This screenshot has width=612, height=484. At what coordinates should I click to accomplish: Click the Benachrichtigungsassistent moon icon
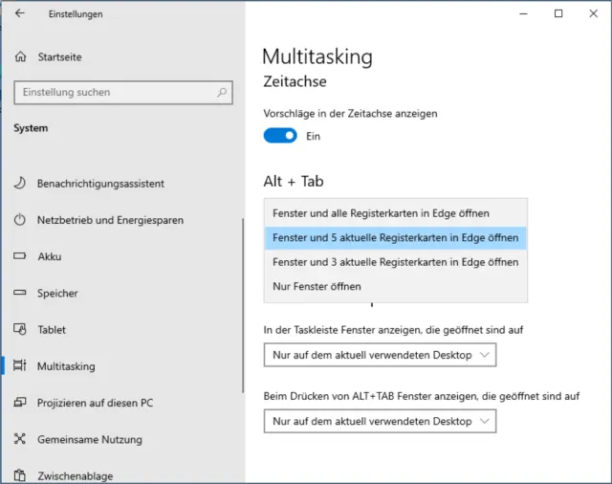20,183
